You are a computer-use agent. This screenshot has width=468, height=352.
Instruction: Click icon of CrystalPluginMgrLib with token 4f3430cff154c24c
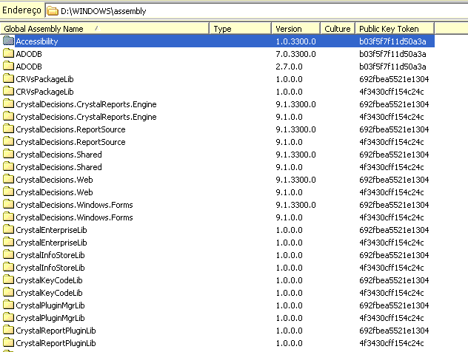tap(8, 317)
